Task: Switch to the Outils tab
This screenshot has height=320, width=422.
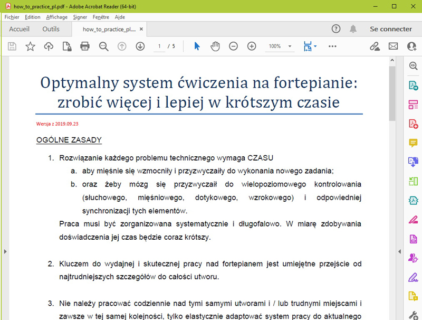Action: [51, 29]
